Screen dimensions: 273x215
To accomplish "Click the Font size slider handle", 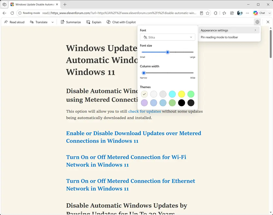I will tap(168, 52).
